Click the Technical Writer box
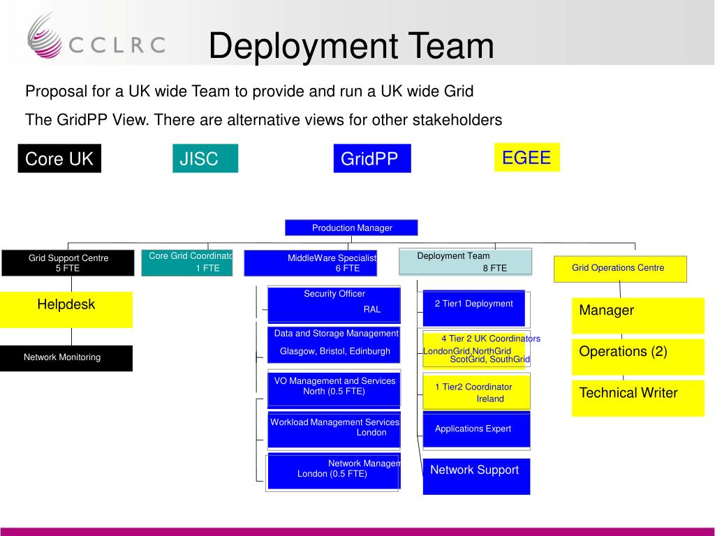This screenshot has width=715, height=536. 638,398
